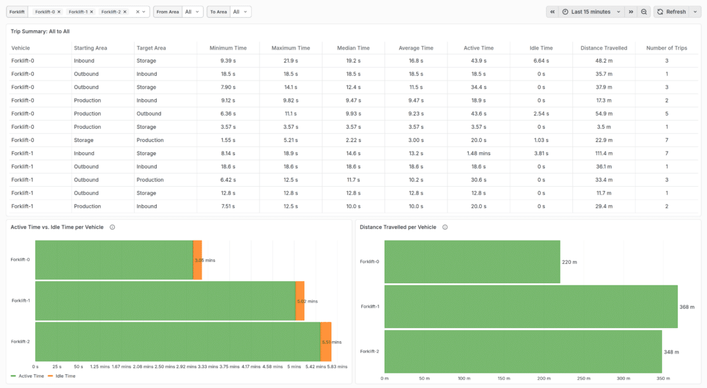Sort table by Average Time column
The height and width of the screenshot is (388, 707).
(x=416, y=48)
